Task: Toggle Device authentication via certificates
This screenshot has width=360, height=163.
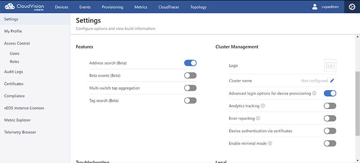Action: pyautogui.click(x=330, y=131)
